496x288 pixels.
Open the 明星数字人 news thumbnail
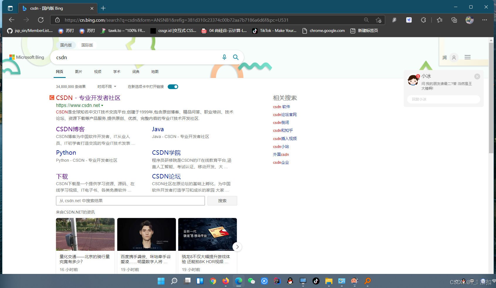pos(147,234)
